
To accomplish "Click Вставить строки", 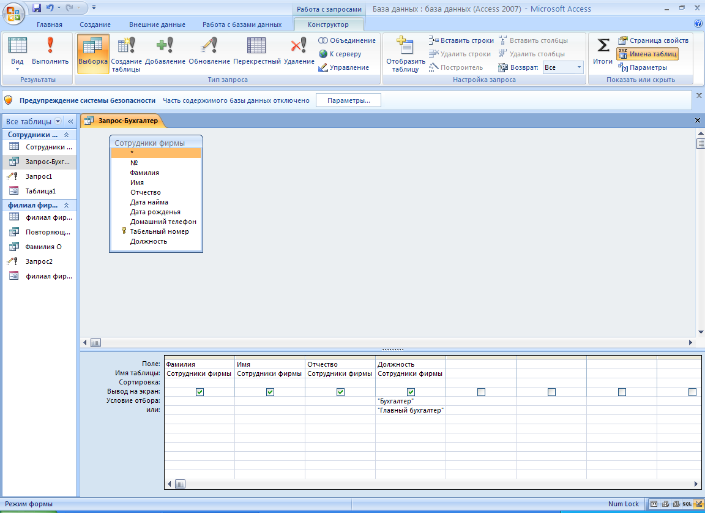I will point(461,40).
